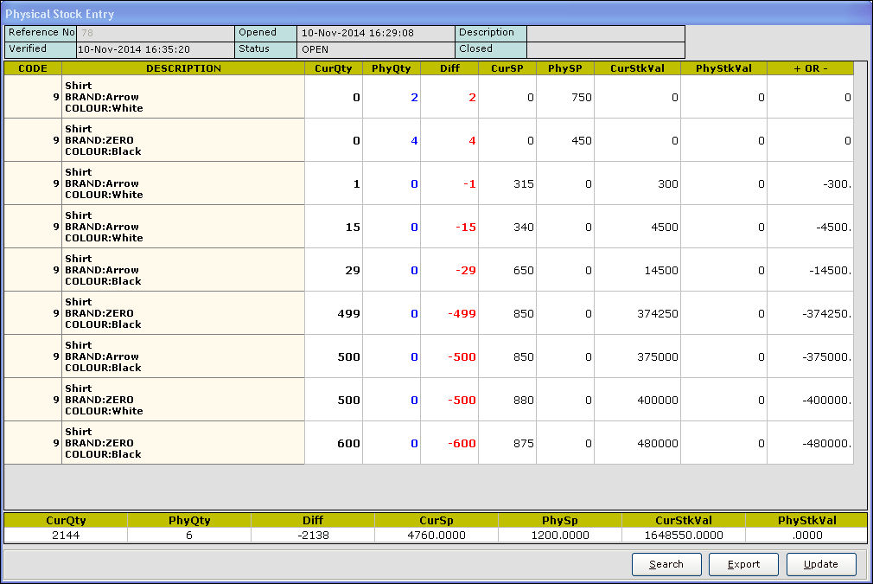
Task: Click CurSP value 340
Action: click(x=507, y=227)
